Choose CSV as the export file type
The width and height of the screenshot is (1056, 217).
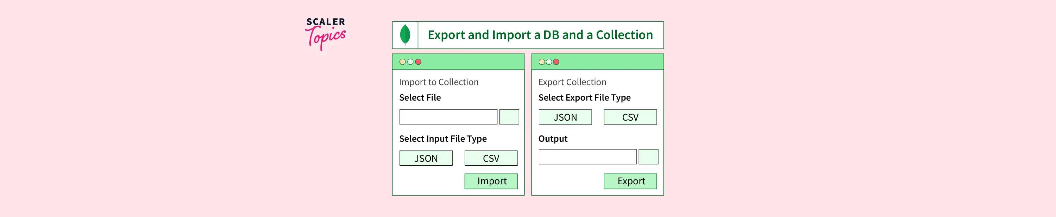[x=630, y=117]
